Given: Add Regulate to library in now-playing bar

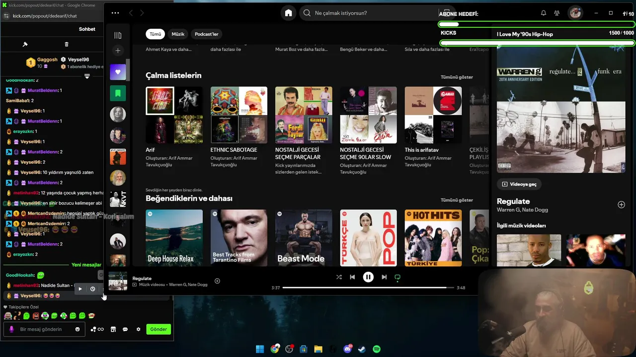Looking at the screenshot, I should tap(217, 281).
